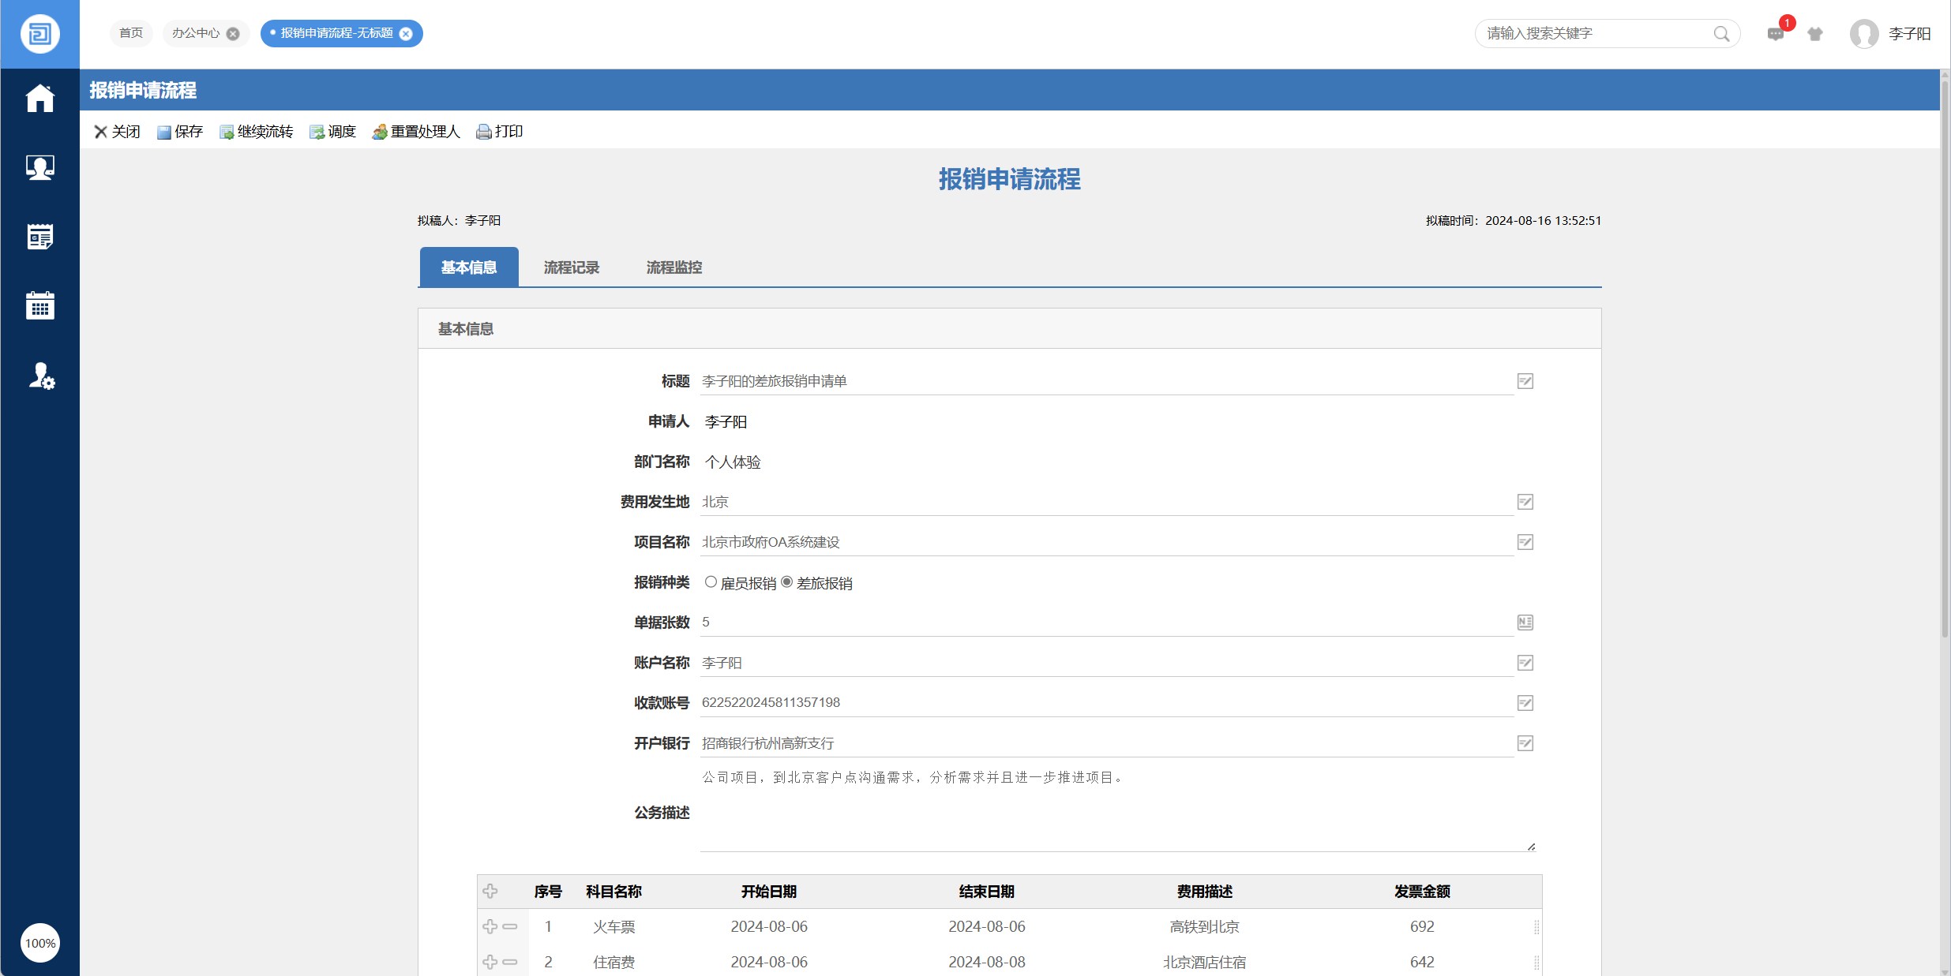Click the 标题 input field
The width and height of the screenshot is (1951, 976).
coord(1105,381)
